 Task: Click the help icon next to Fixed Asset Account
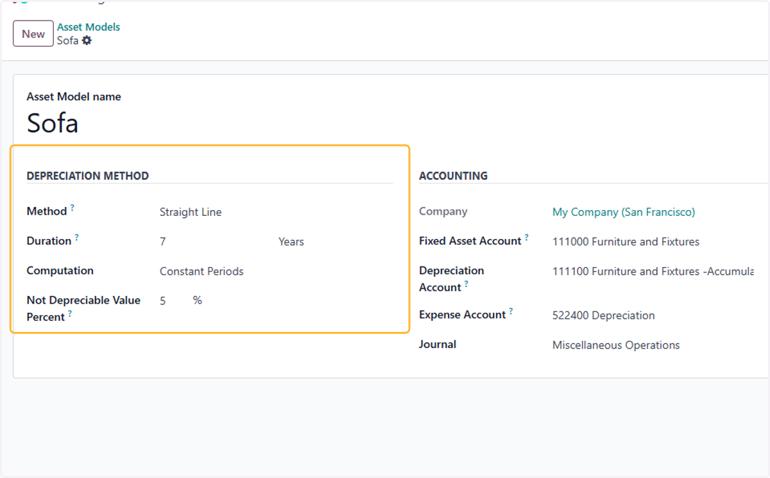coord(527,237)
